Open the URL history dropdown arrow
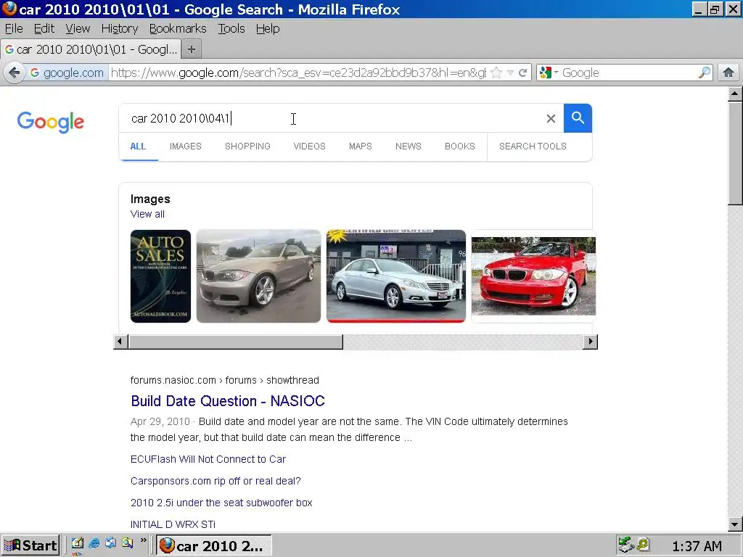This screenshot has height=557, width=743. pos(510,73)
